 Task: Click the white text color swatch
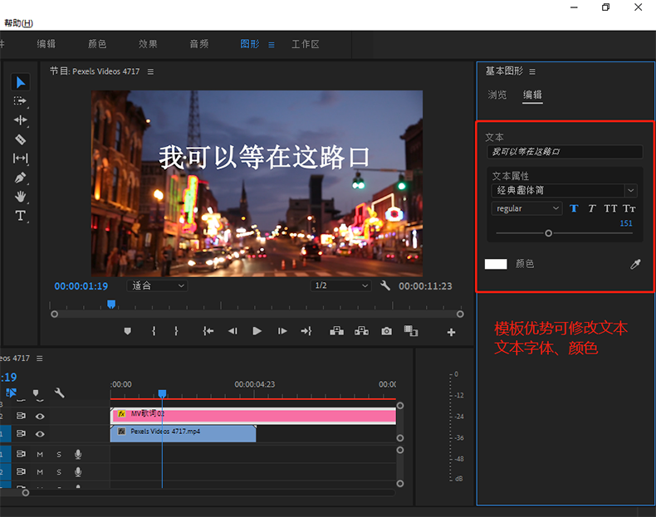(x=496, y=264)
